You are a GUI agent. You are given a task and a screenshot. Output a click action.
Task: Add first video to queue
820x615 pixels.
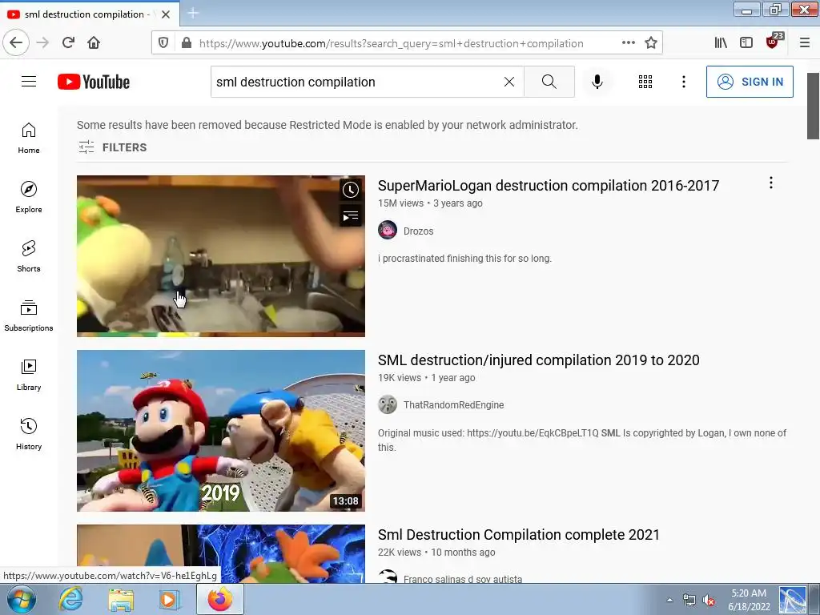351,215
